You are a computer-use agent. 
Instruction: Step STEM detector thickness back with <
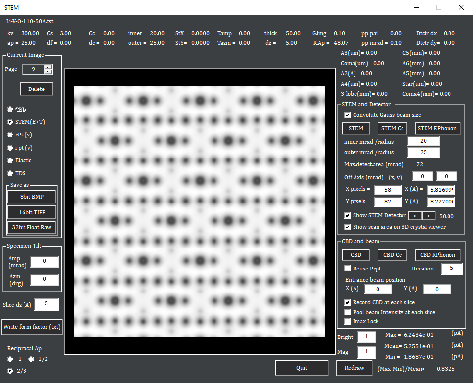coord(415,216)
